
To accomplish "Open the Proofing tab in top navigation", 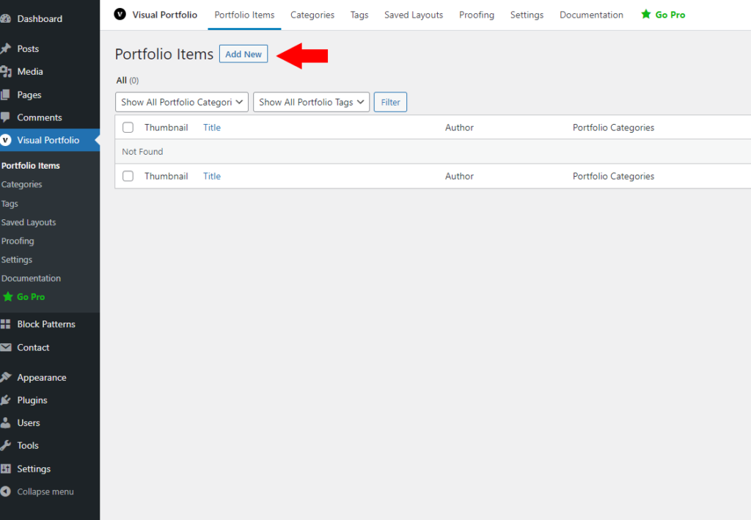I will pos(477,15).
